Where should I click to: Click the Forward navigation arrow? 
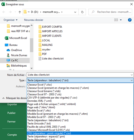click(10, 12)
